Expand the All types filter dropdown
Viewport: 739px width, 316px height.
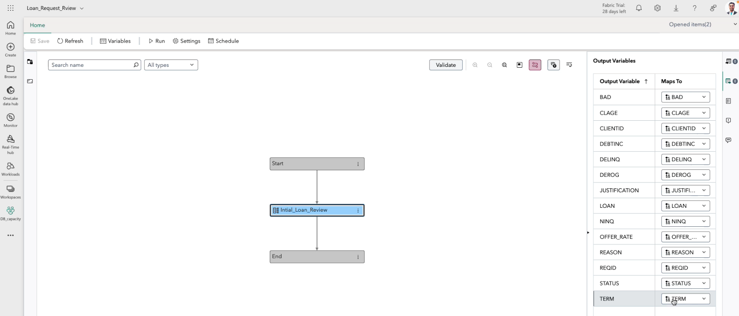(171, 65)
